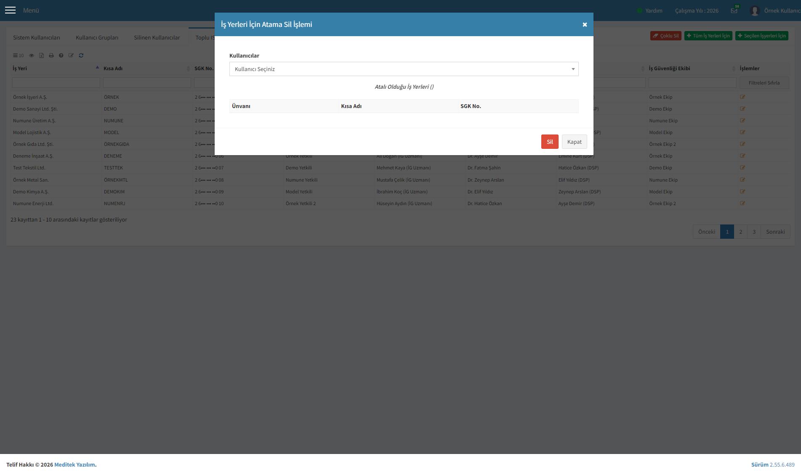Switch to Silinen Kullanıcılar tab
This screenshot has height=475, width=801.
click(x=157, y=37)
